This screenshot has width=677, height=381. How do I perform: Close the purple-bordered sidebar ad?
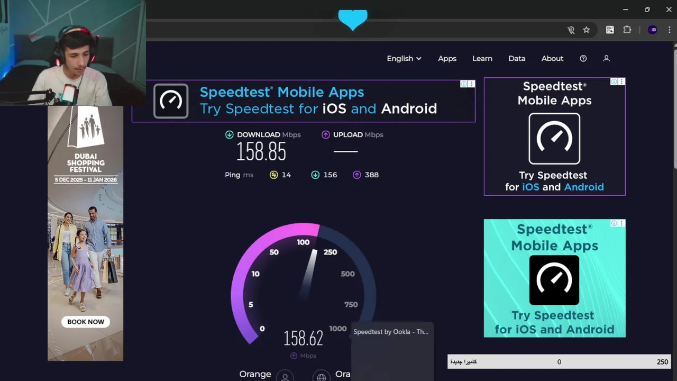621,81
